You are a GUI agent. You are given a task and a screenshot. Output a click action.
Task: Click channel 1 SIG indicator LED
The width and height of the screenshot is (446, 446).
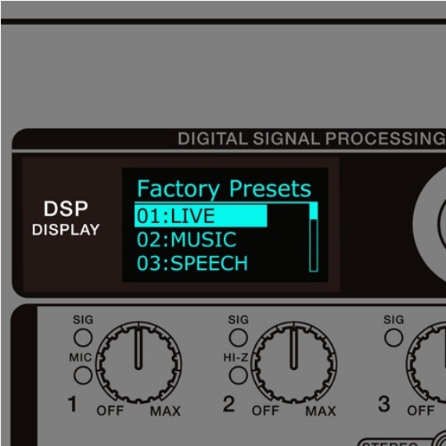click(83, 337)
